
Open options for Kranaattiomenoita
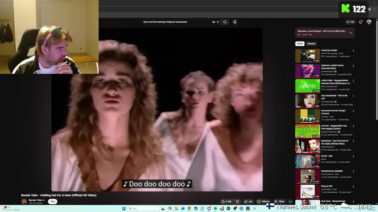click(x=353, y=111)
